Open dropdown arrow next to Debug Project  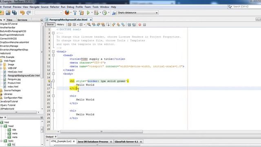(x=100, y=13)
